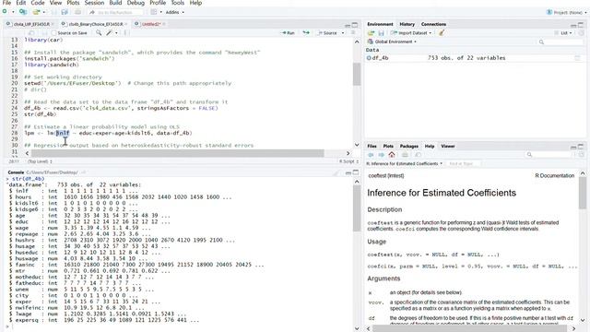This screenshot has height=332, width=590.
Task: Click the New File icon in main toolbar
Action: tap(5, 12)
